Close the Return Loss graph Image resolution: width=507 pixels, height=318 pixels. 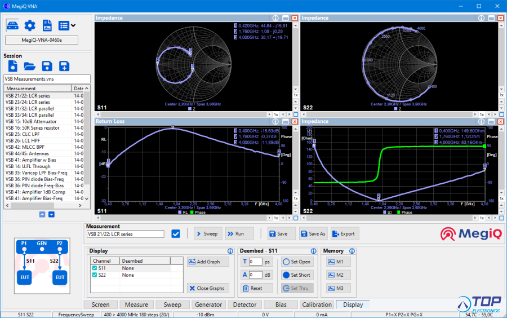295,122
